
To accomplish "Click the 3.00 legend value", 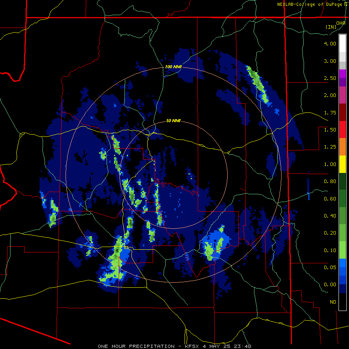I will [330, 61].
